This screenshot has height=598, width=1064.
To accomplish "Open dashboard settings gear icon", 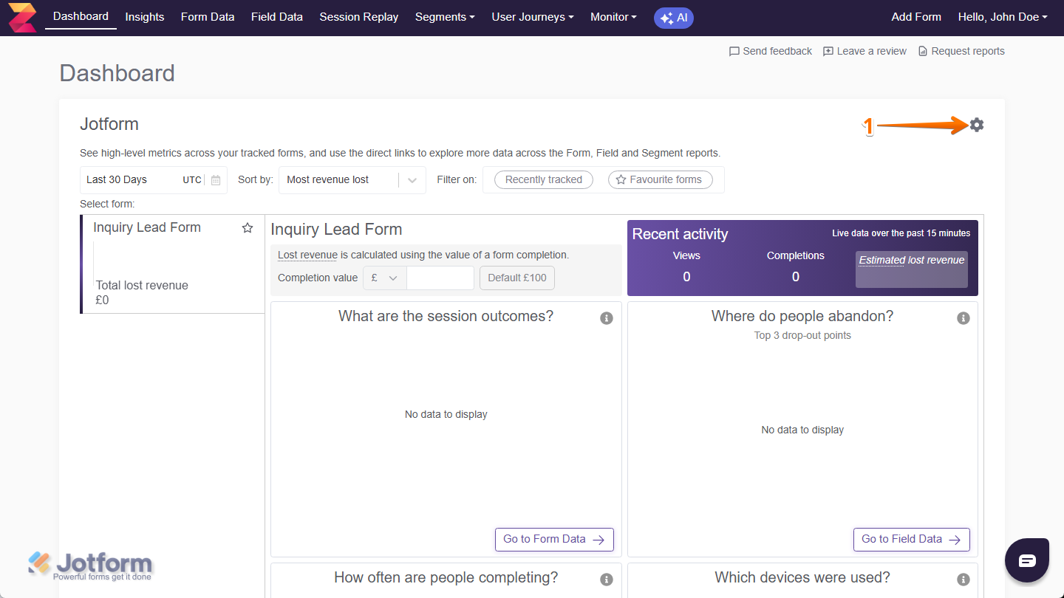I will 977,125.
